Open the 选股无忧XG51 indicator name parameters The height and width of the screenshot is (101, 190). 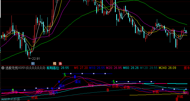(25, 68)
